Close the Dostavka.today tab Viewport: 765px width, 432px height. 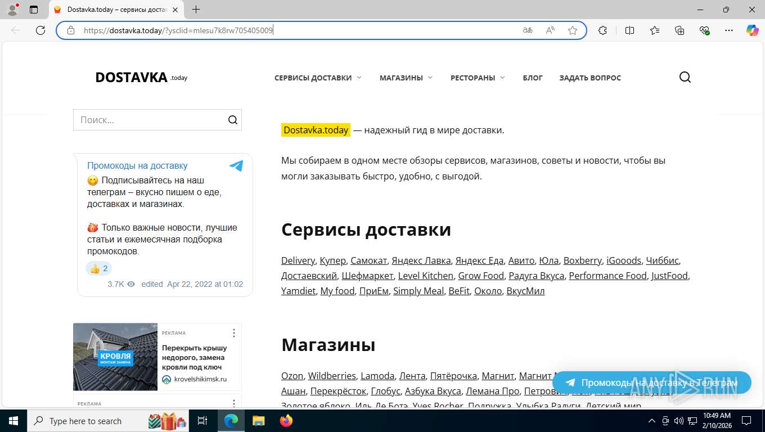[175, 10]
